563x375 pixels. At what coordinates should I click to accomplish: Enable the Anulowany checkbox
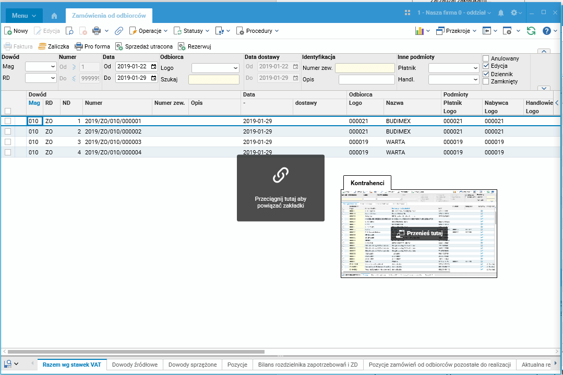(486, 58)
